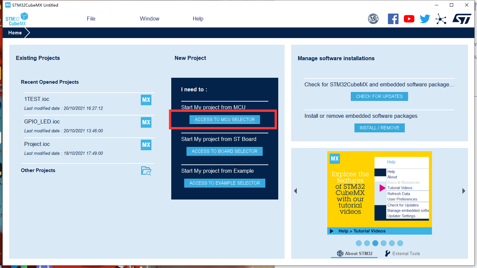Click 'Check for STM32CubeMX and embedded software' text

click(379, 84)
